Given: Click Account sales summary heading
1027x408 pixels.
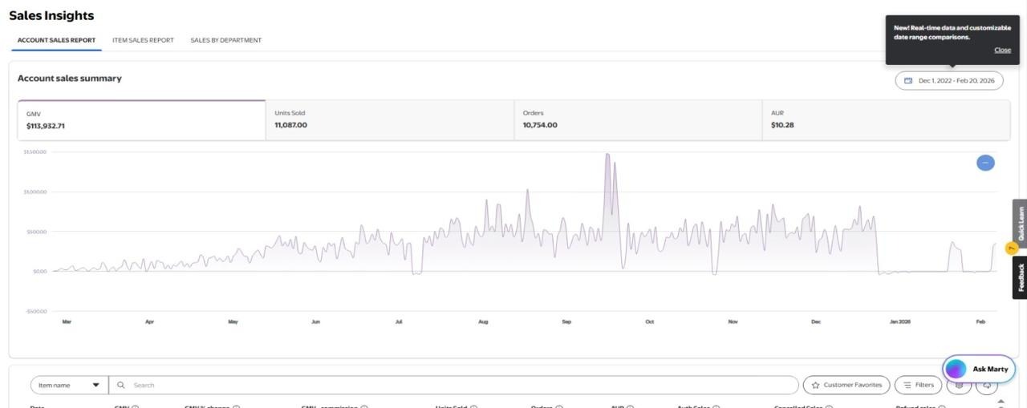Looking at the screenshot, I should [x=70, y=79].
